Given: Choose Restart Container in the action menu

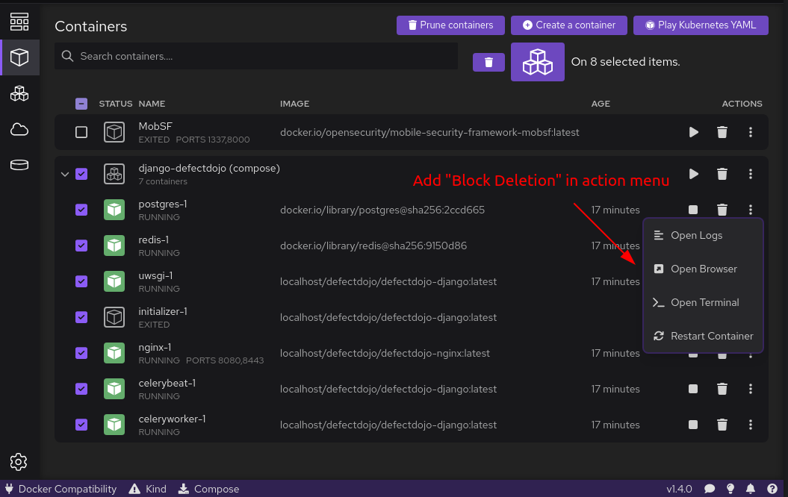Looking at the screenshot, I should (x=703, y=336).
